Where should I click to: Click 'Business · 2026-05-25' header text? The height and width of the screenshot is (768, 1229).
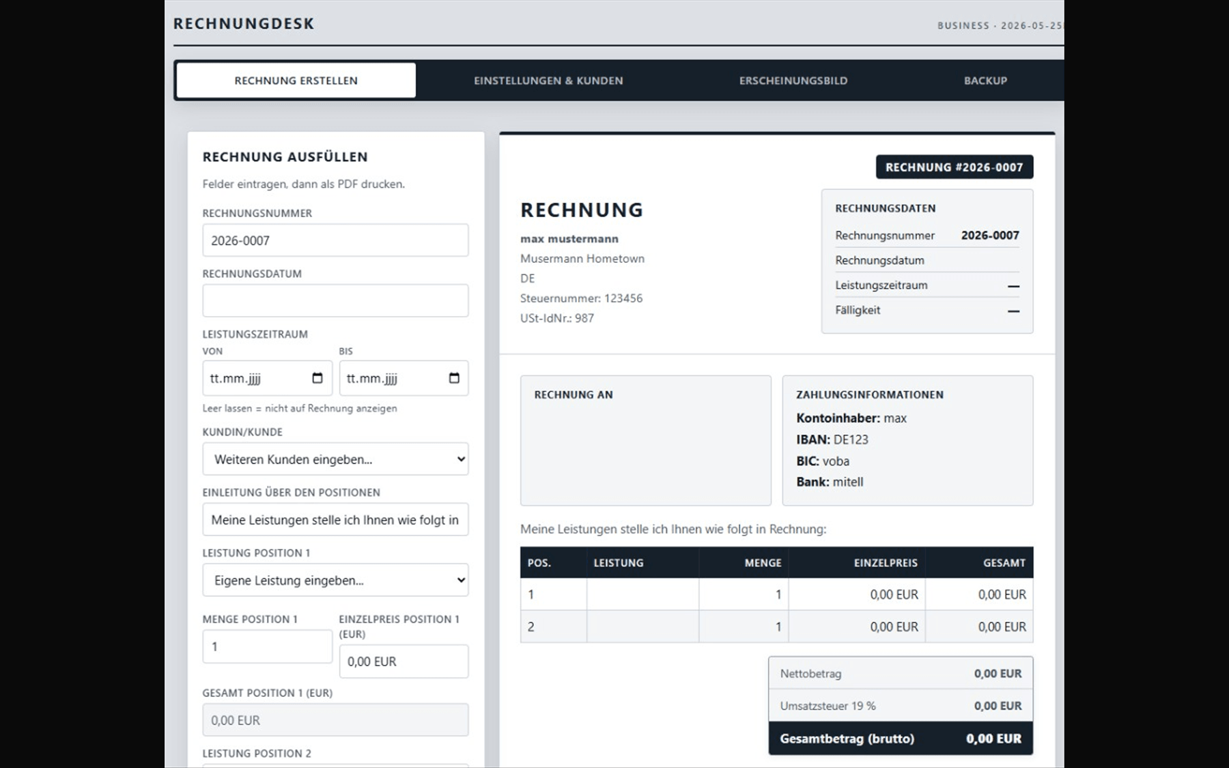1000,25
